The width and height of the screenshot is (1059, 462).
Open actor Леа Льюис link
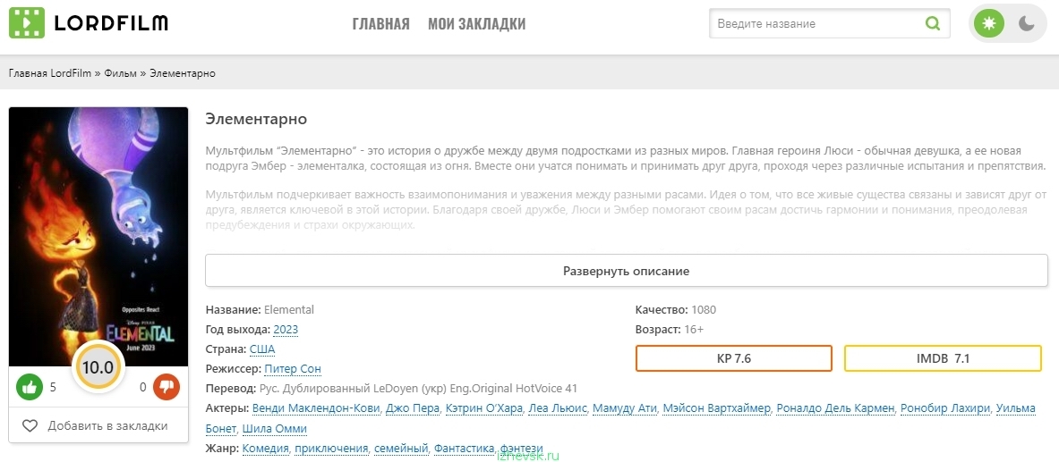559,408
